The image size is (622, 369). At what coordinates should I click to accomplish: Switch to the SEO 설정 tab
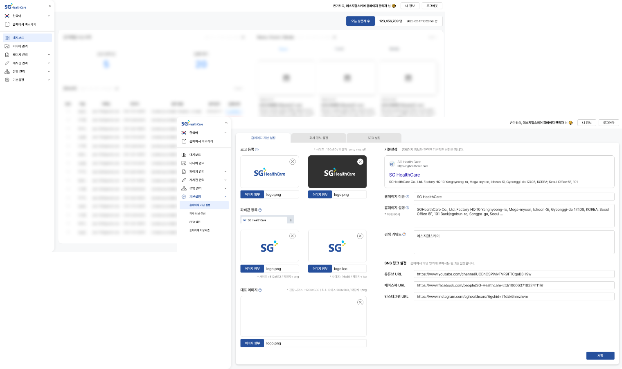pos(374,138)
